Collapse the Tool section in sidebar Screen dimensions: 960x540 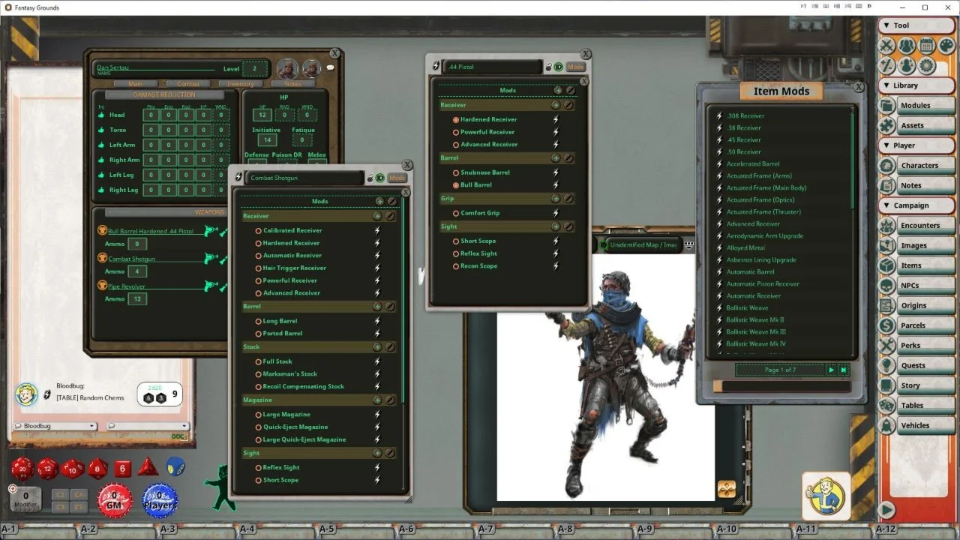click(x=917, y=25)
